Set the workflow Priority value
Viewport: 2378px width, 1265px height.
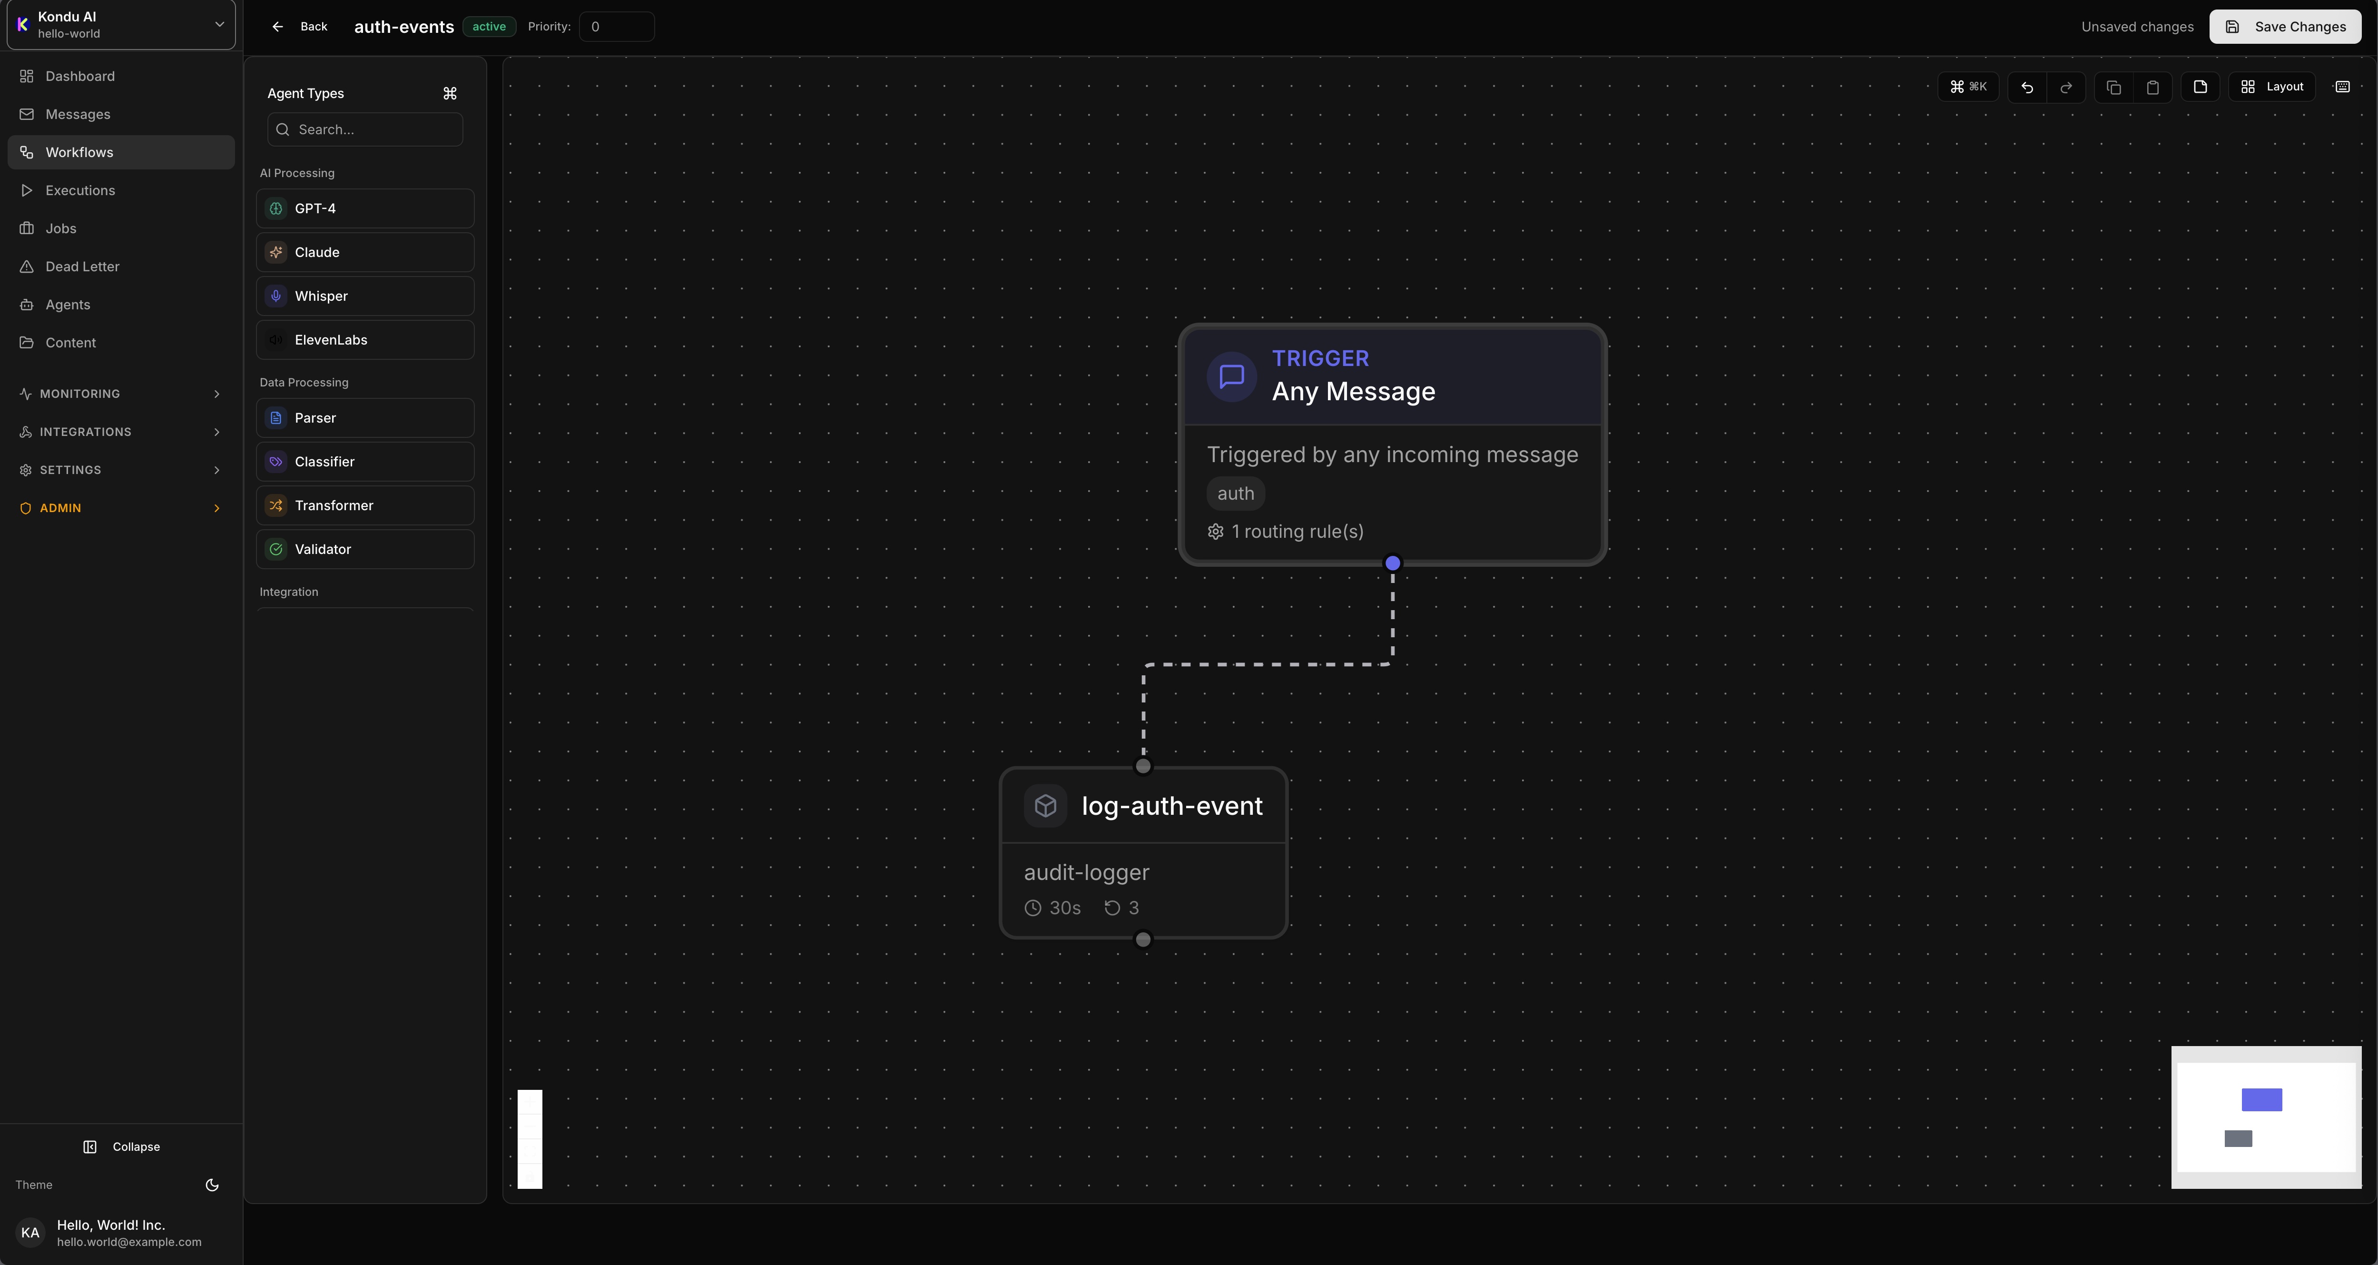[616, 26]
